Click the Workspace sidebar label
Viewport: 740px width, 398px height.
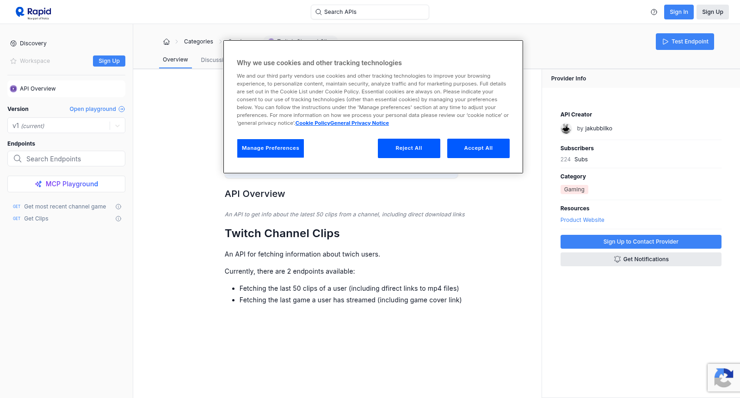(35, 61)
